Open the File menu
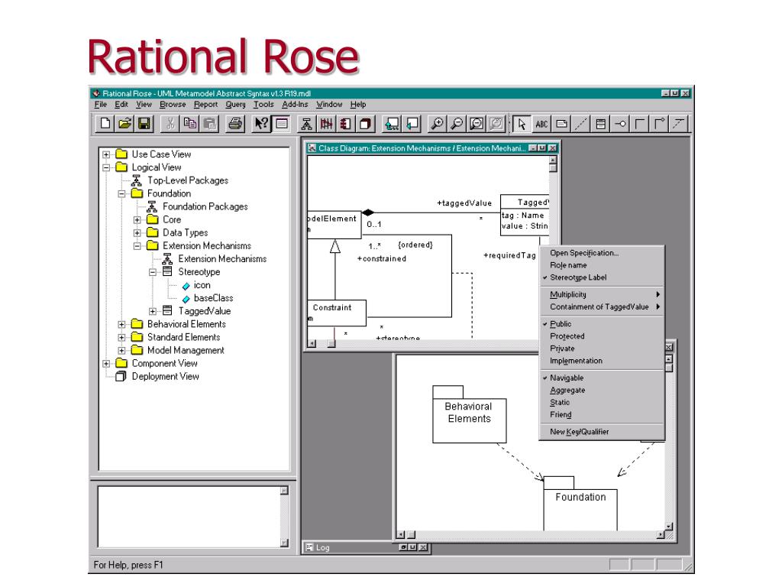 [101, 104]
